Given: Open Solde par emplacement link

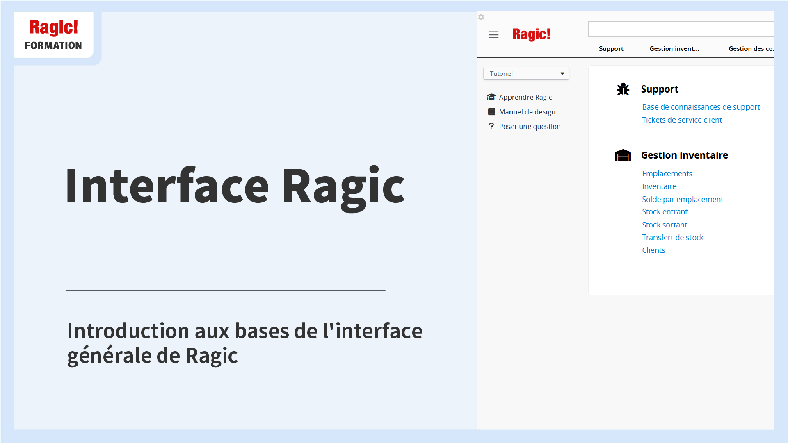Looking at the screenshot, I should [x=682, y=199].
